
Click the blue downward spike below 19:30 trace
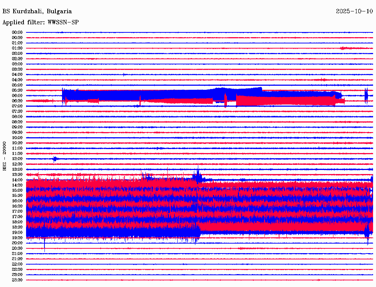pos(44,245)
